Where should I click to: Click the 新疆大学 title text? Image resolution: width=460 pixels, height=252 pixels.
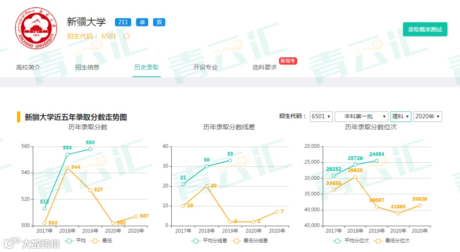pyautogui.click(x=86, y=22)
